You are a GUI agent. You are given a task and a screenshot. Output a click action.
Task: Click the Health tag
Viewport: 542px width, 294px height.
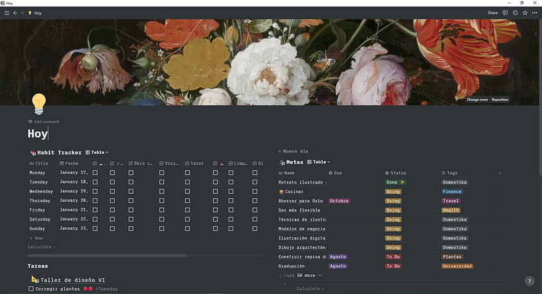click(451, 210)
